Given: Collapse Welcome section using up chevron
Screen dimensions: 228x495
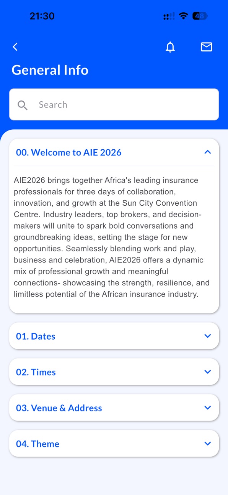Looking at the screenshot, I should 208,152.
